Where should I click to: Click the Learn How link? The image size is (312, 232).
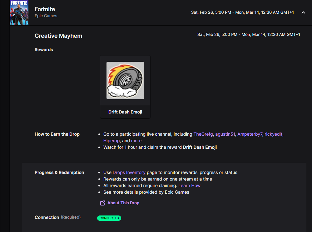(x=189, y=186)
